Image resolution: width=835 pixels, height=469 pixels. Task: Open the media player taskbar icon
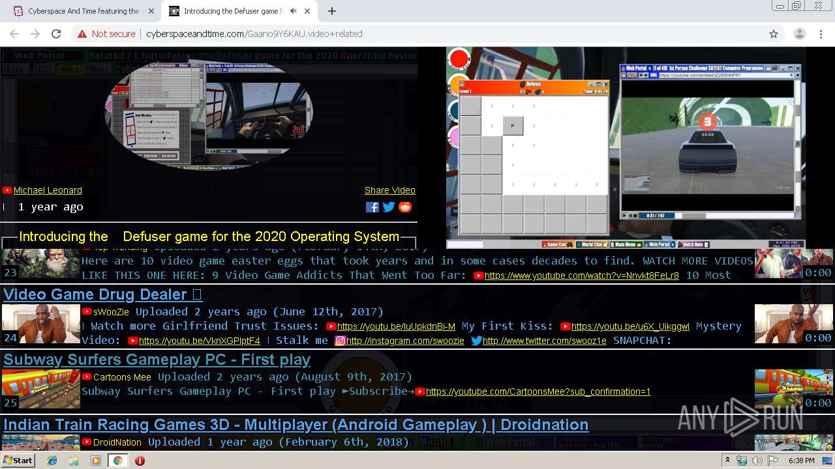pos(96,461)
